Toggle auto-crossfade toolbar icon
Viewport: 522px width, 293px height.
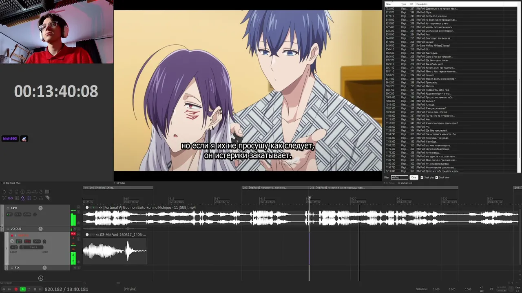pyautogui.click(x=4, y=198)
